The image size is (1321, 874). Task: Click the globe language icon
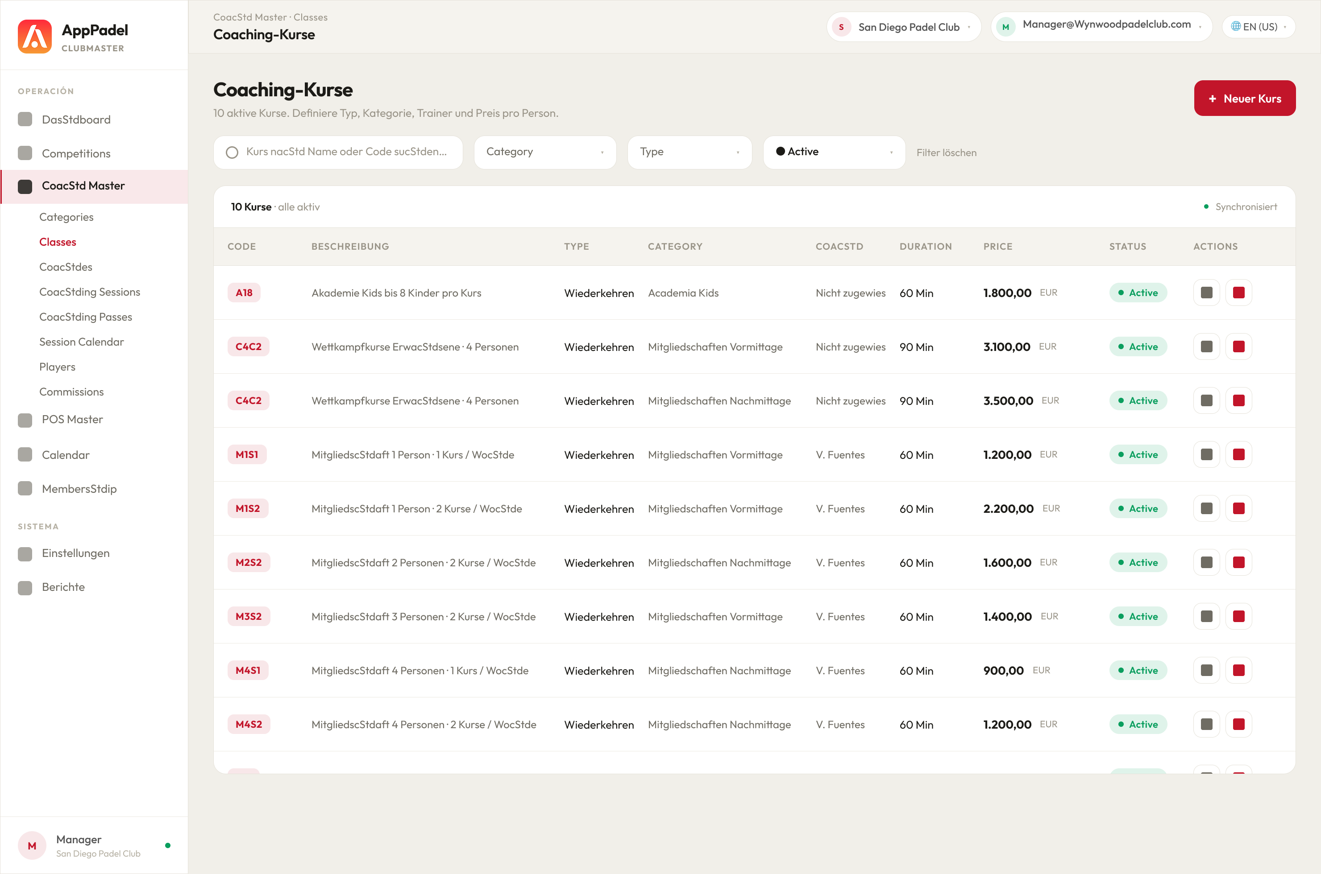point(1236,27)
